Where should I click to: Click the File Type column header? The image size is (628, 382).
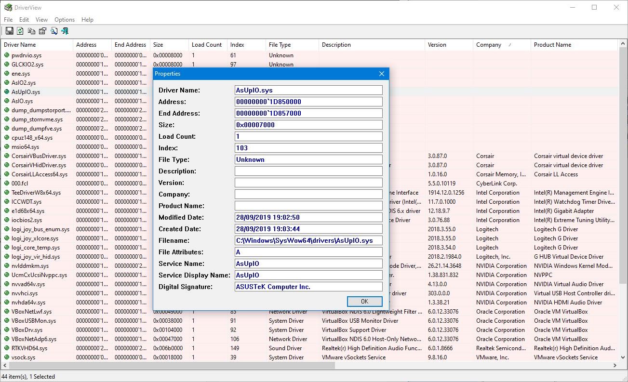coord(292,45)
